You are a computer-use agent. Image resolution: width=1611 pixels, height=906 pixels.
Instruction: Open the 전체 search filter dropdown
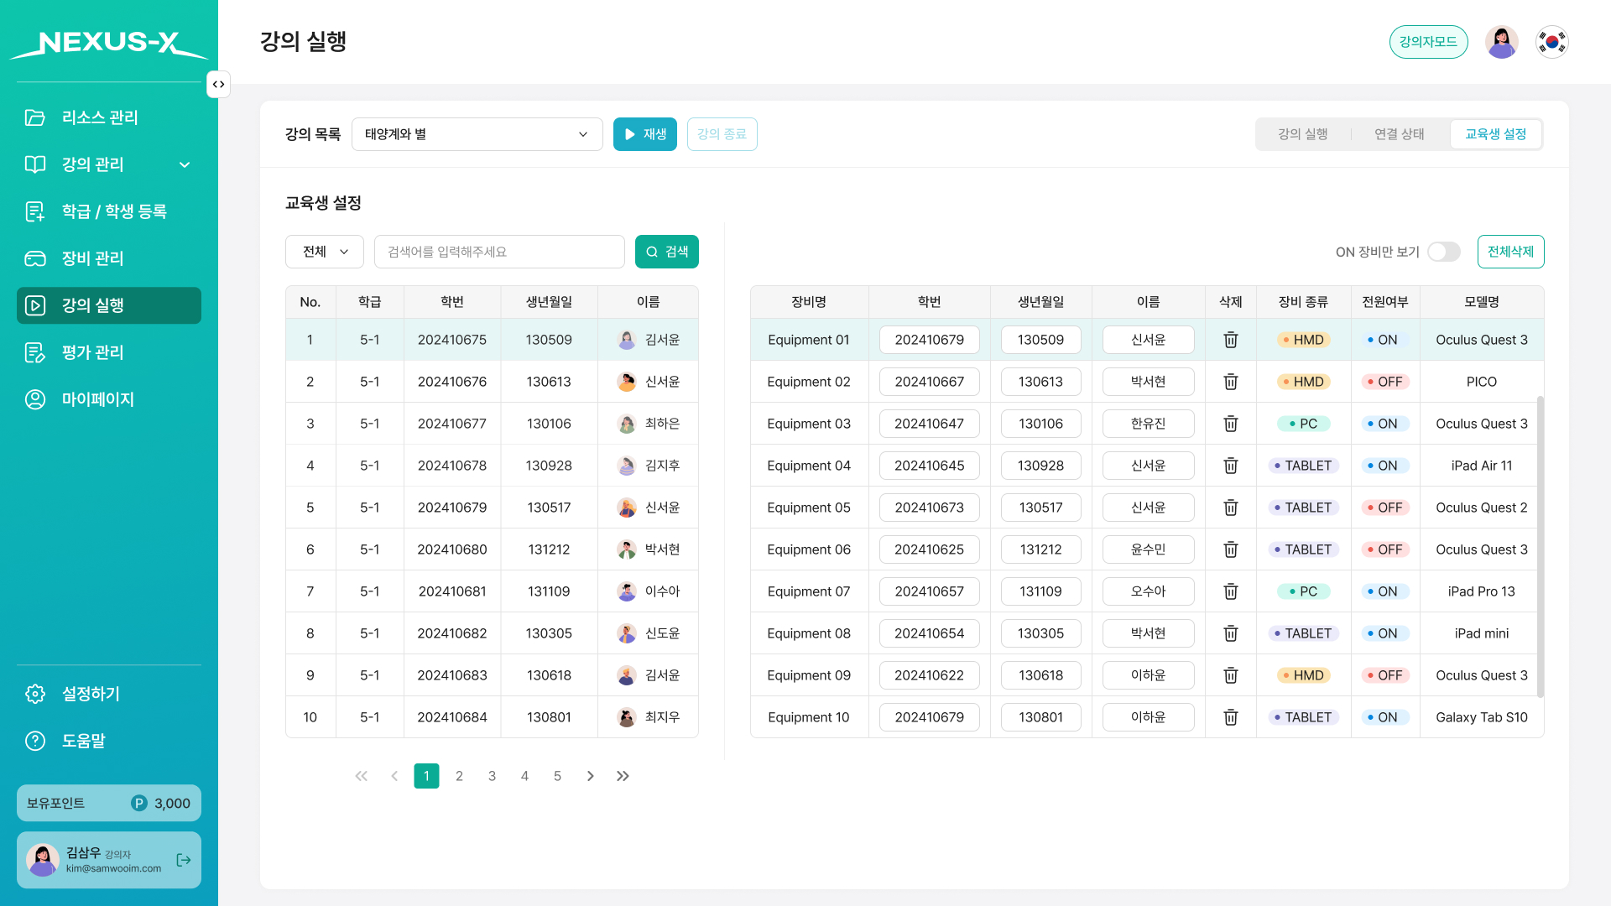(x=325, y=252)
